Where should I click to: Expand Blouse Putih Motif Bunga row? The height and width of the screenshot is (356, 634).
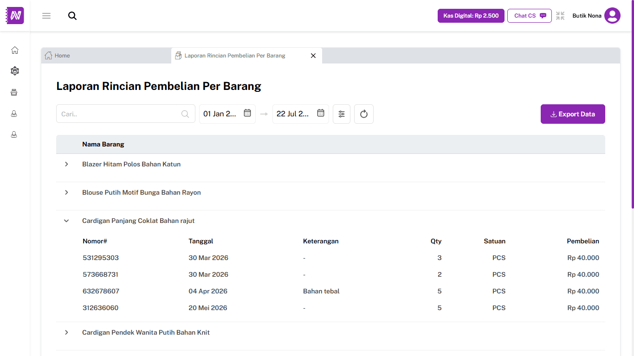pos(66,192)
